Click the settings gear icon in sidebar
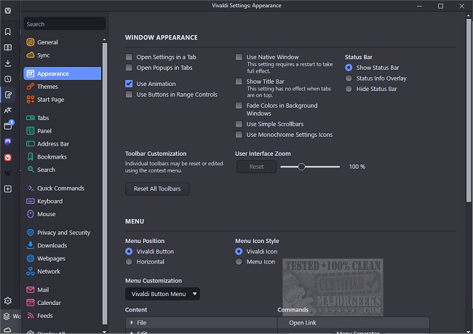473x334 pixels. [x=8, y=301]
